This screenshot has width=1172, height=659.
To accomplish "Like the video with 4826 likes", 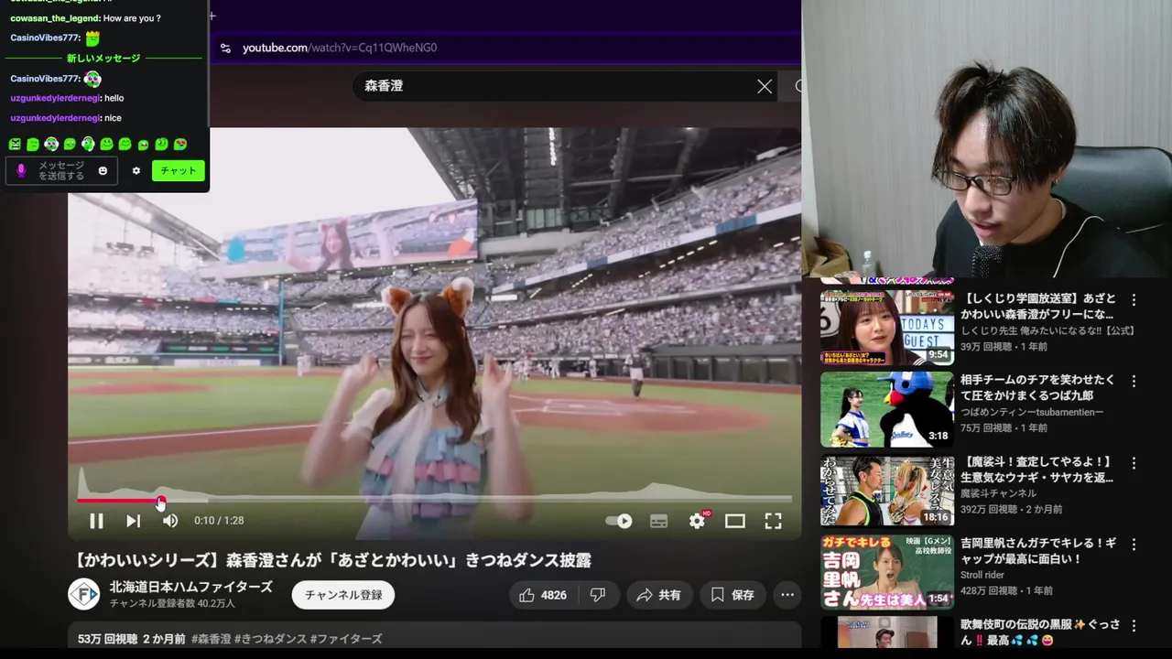I will [x=544, y=595].
